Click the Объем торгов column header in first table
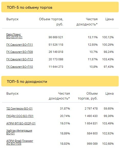Screen dimensions: 120x149 click(x=51, y=22)
